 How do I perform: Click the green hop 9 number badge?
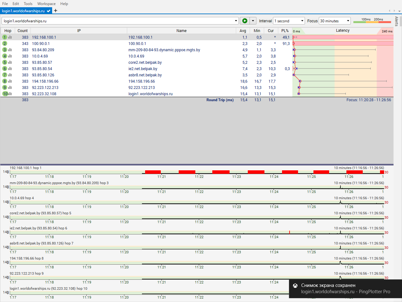pos(5,87)
